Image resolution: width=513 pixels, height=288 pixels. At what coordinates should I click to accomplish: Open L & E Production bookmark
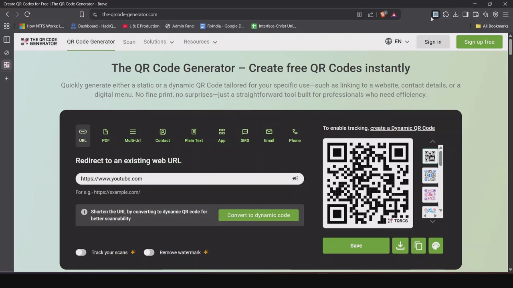click(x=141, y=26)
